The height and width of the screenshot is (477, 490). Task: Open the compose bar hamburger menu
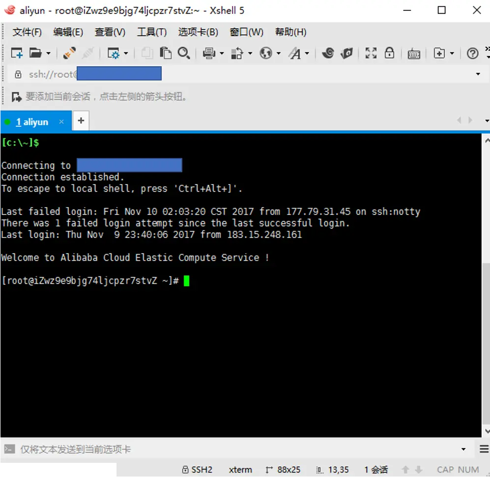tap(484, 449)
